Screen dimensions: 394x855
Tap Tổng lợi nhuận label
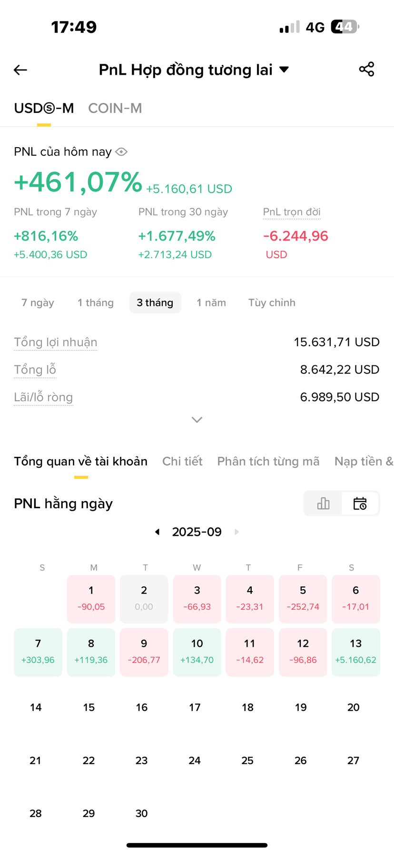[x=56, y=342]
